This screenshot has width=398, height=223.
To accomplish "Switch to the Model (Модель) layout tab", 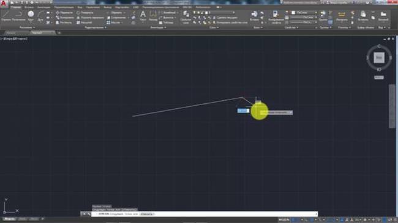I will point(10,219).
